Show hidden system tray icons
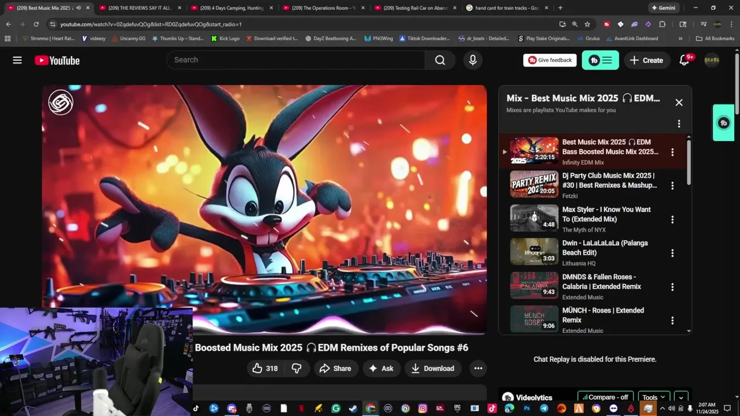This screenshot has height=416, width=740. (x=663, y=408)
